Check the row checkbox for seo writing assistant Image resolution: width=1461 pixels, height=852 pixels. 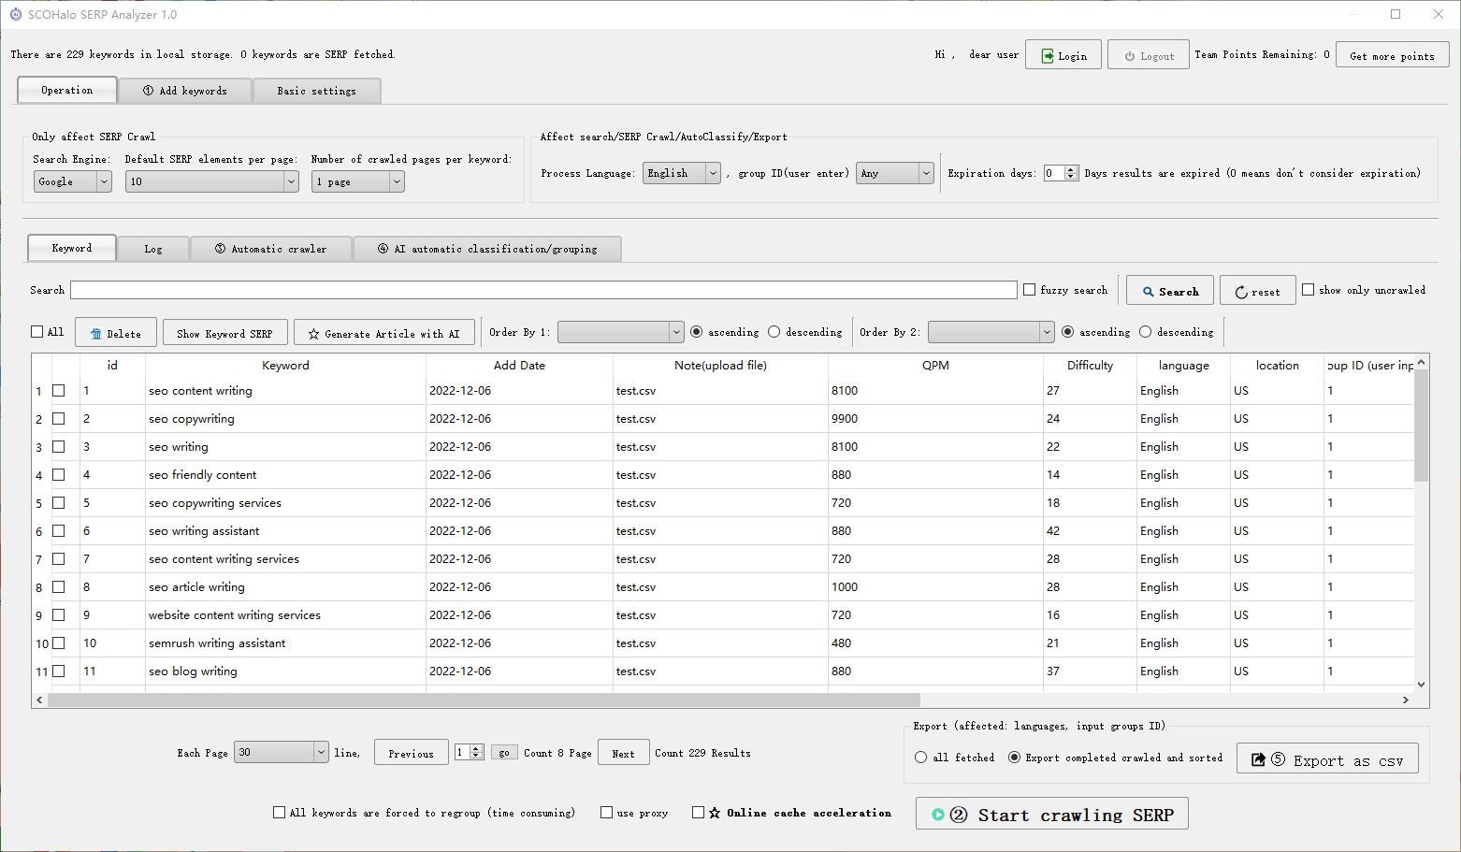tap(59, 531)
